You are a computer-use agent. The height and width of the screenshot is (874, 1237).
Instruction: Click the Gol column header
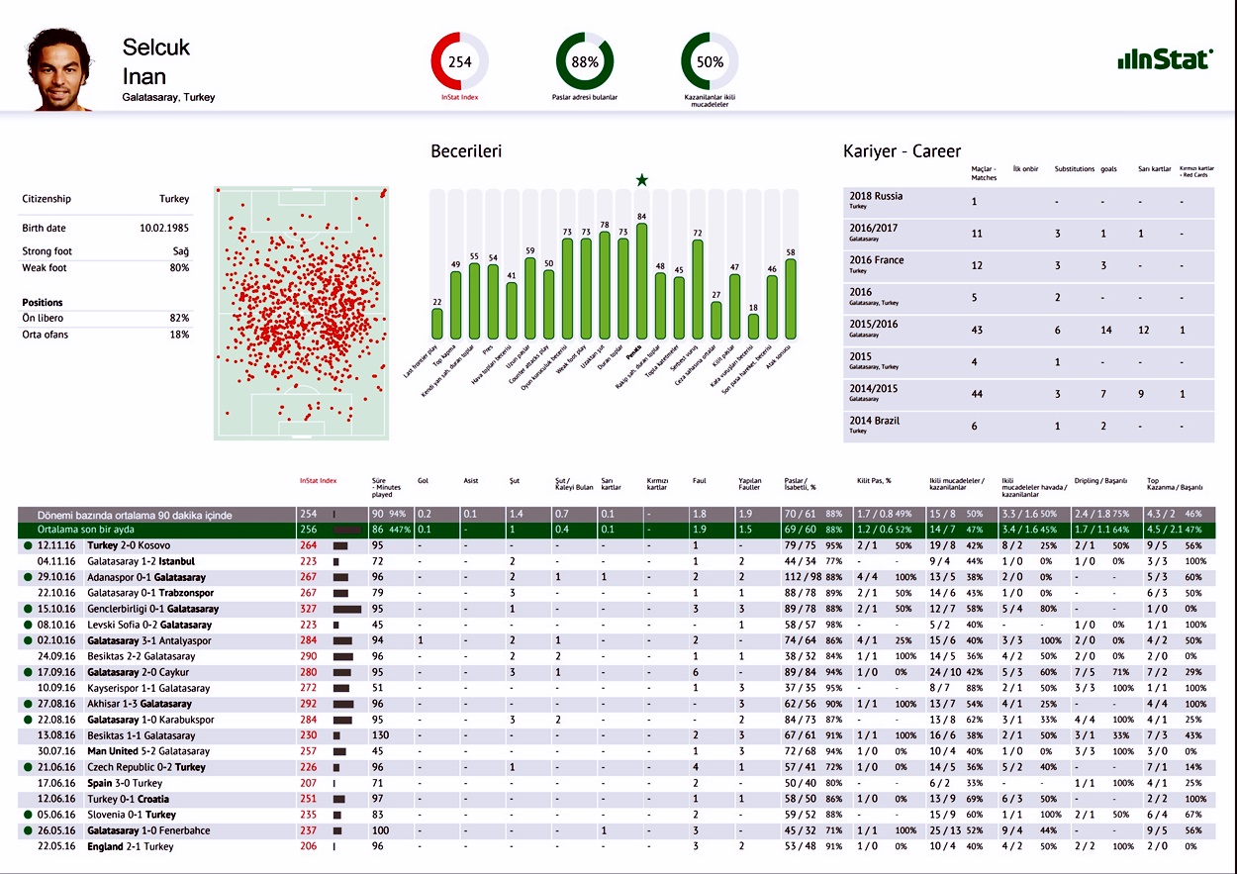[x=424, y=481]
